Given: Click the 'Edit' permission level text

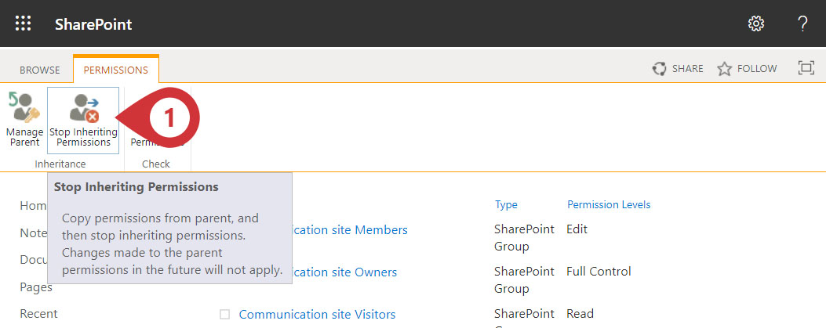Looking at the screenshot, I should click(x=577, y=229).
